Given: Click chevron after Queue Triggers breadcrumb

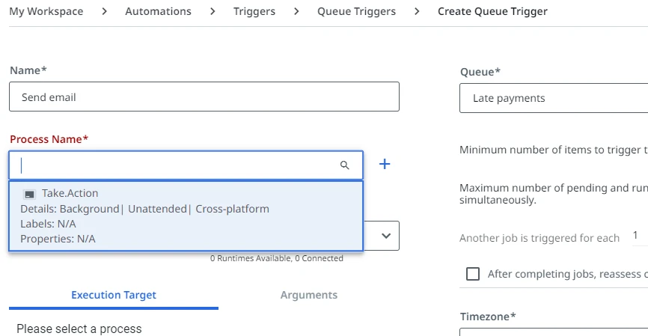Looking at the screenshot, I should (417, 11).
